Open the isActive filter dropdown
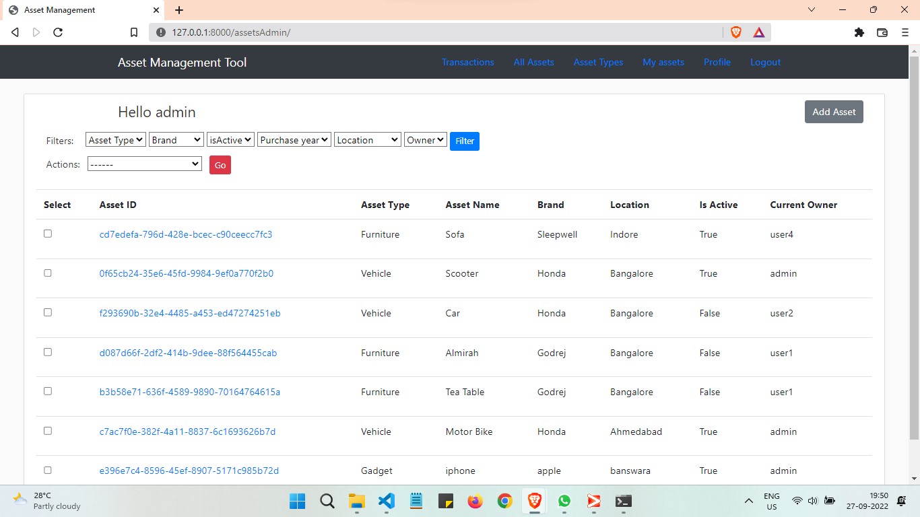Image resolution: width=920 pixels, height=517 pixels. [230, 139]
